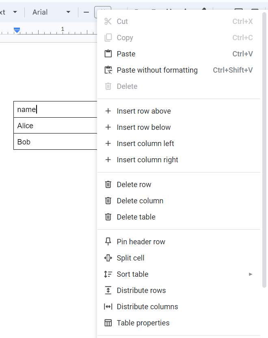The image size is (268, 338).
Task: Expand the Sort table submenu arrow
Action: [x=251, y=274]
